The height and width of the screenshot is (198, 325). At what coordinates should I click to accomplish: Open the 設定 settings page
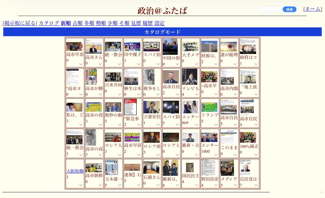tap(159, 23)
